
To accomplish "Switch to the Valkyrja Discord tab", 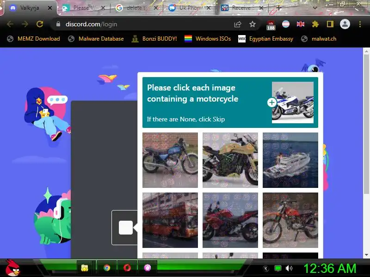I will coord(30,8).
